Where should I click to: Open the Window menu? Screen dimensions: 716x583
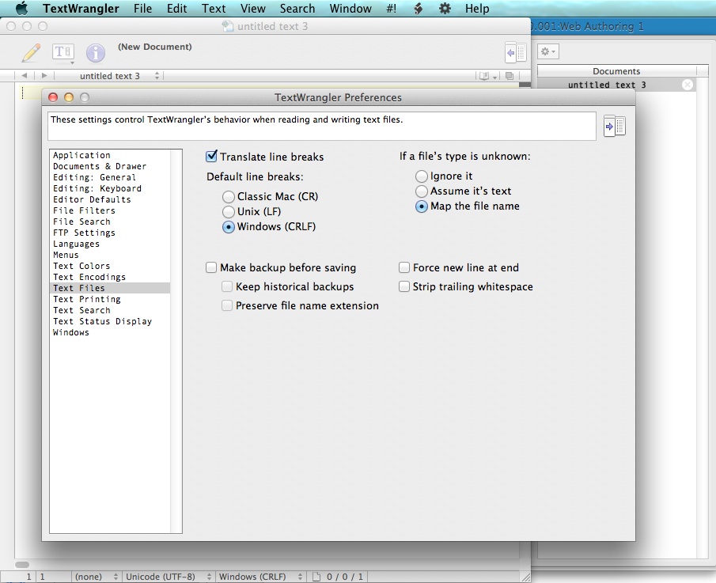tap(350, 8)
